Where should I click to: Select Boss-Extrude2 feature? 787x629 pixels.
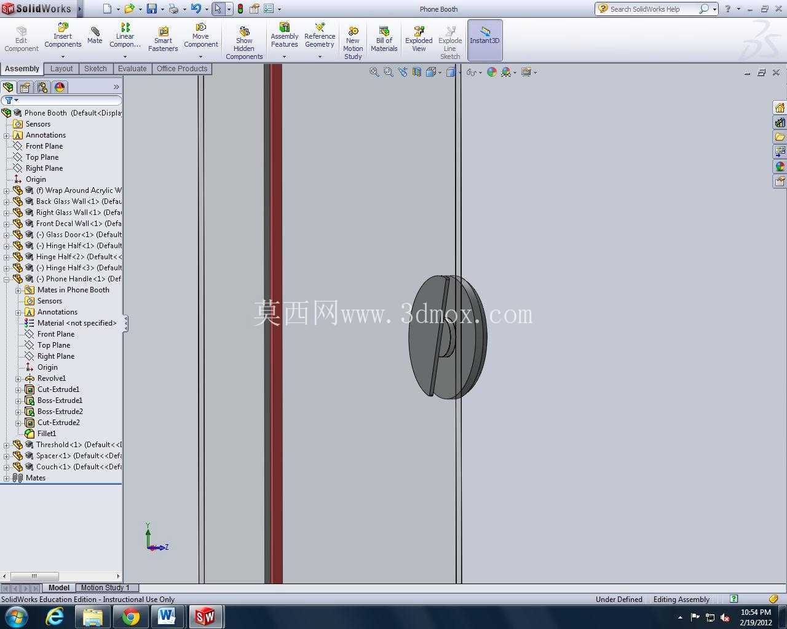point(60,412)
